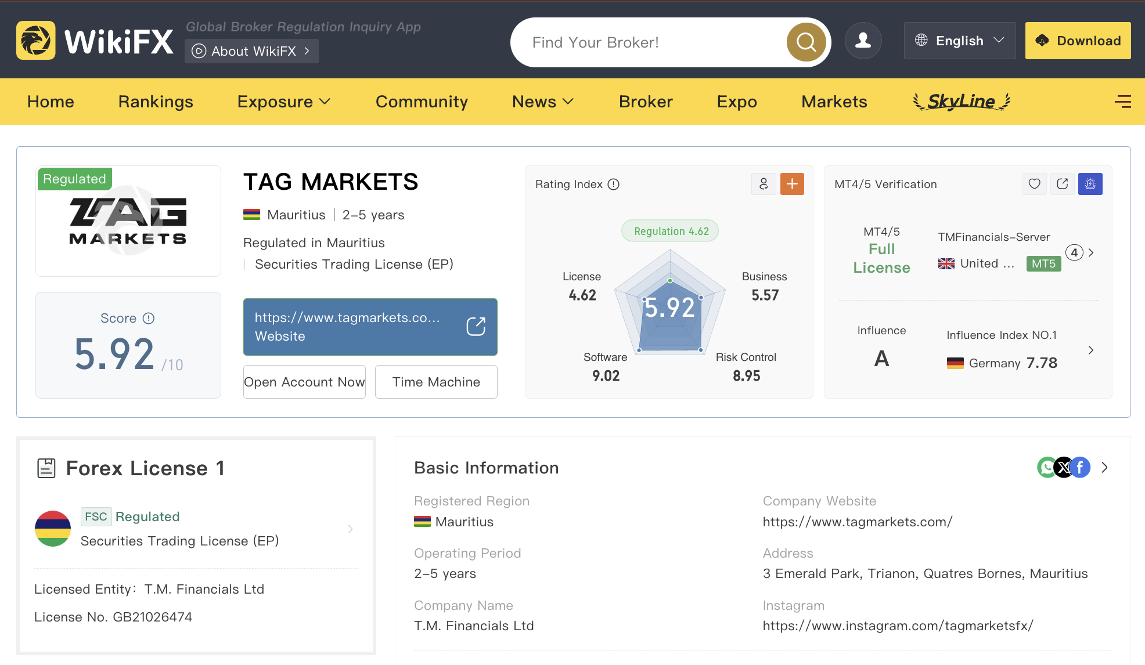Image resolution: width=1145 pixels, height=665 pixels.
Task: Click the hamburger menu icon
Action: [x=1122, y=102]
